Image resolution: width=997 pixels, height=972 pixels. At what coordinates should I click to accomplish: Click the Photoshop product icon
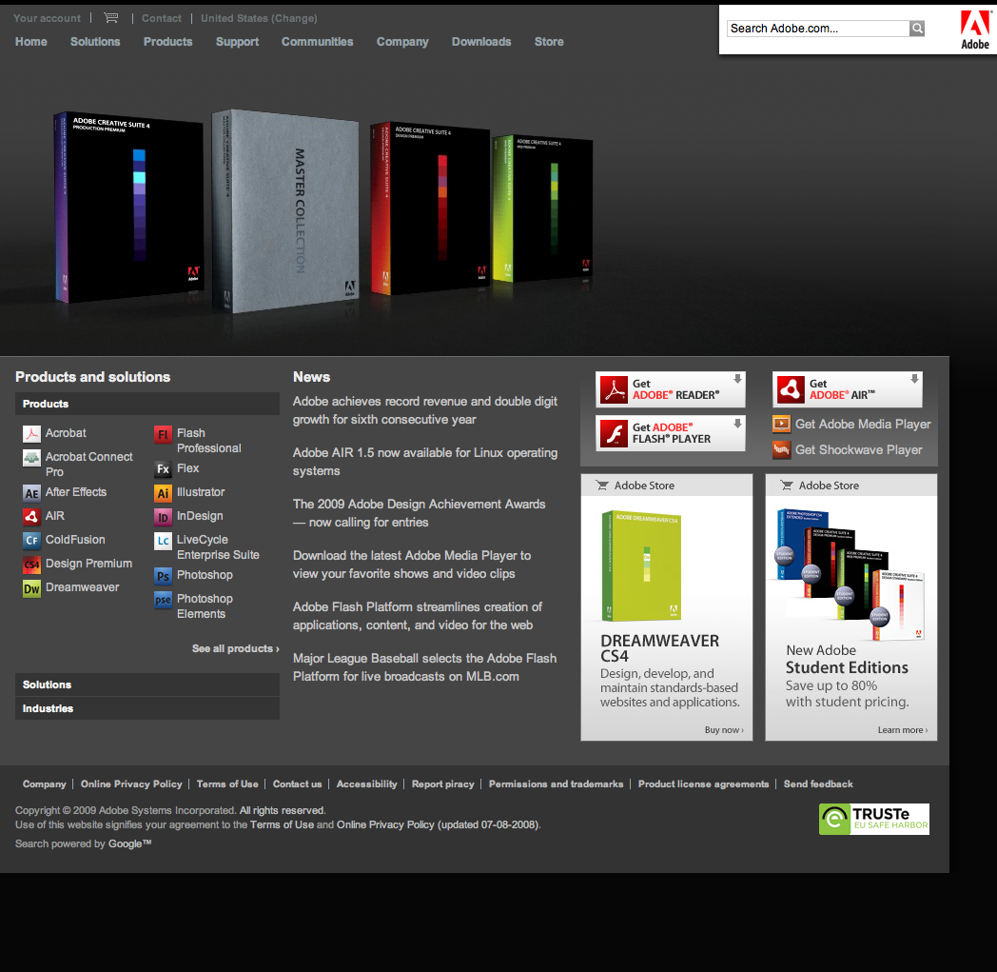coord(163,576)
